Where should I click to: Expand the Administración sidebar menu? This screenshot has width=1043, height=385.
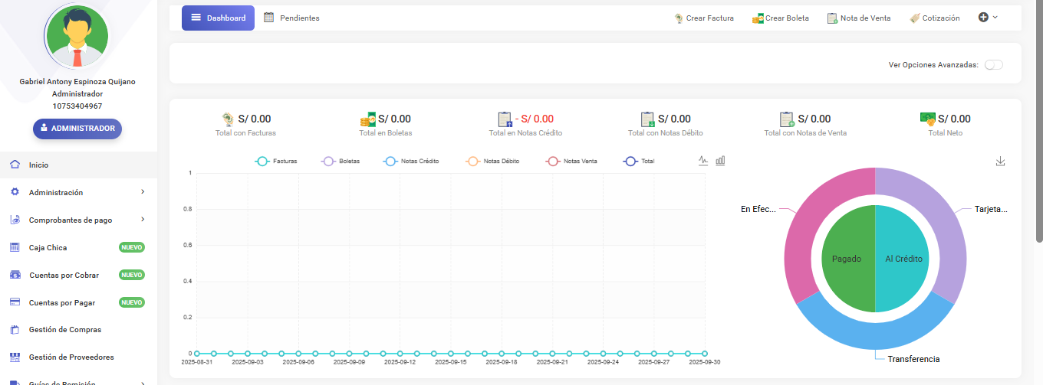pos(77,192)
